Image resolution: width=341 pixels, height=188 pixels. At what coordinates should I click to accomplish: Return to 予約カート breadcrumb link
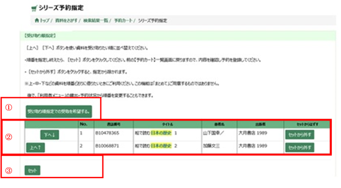click(x=123, y=21)
